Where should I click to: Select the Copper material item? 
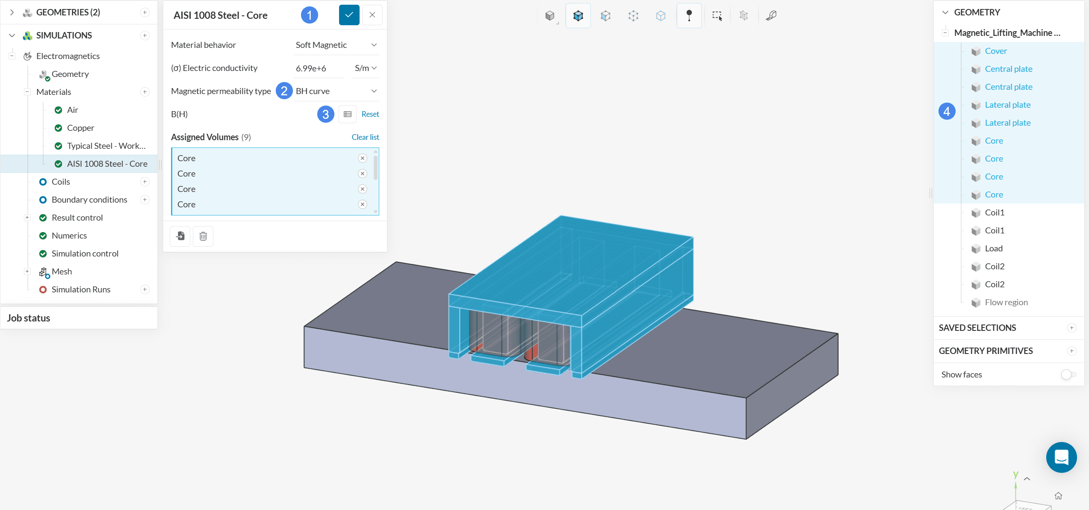point(80,128)
